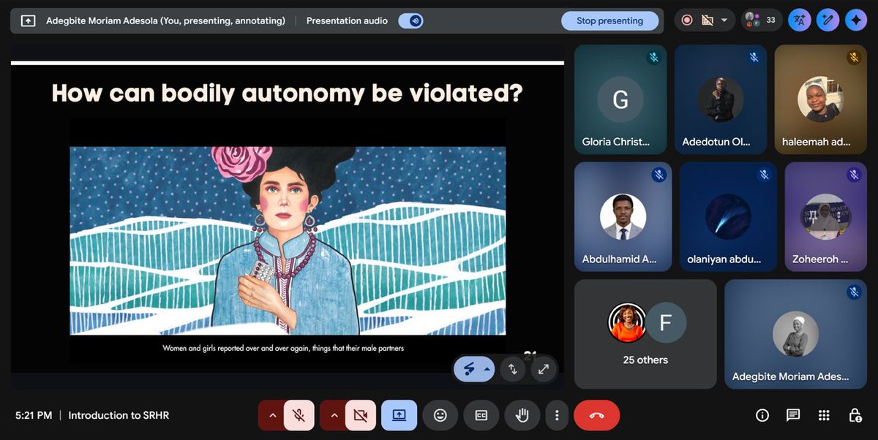The image size is (878, 440).
Task: Open the 25 others tile
Action: click(x=645, y=334)
